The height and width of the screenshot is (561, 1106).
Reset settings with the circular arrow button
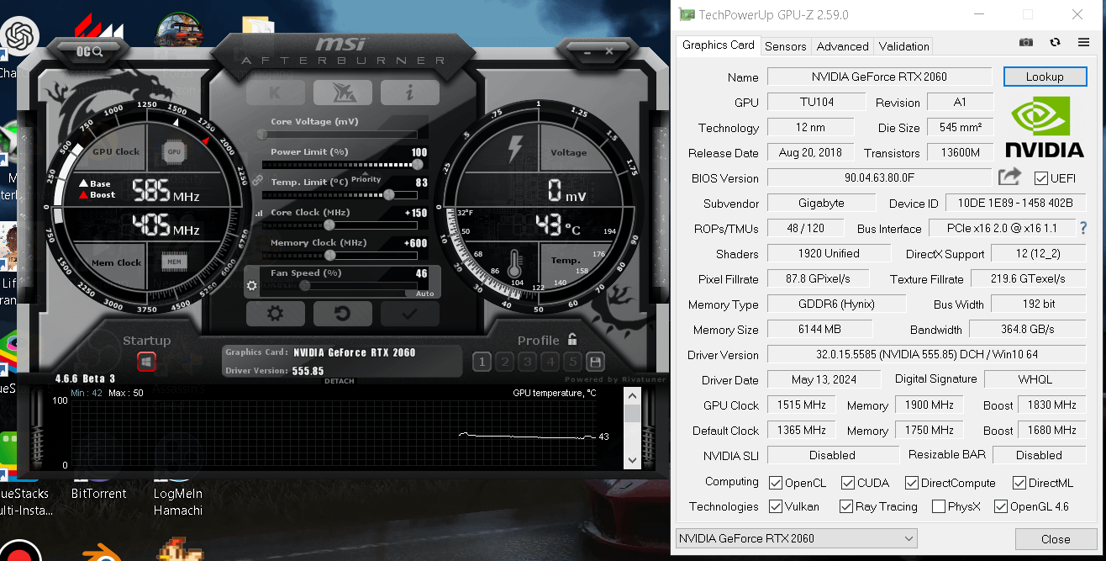342,314
